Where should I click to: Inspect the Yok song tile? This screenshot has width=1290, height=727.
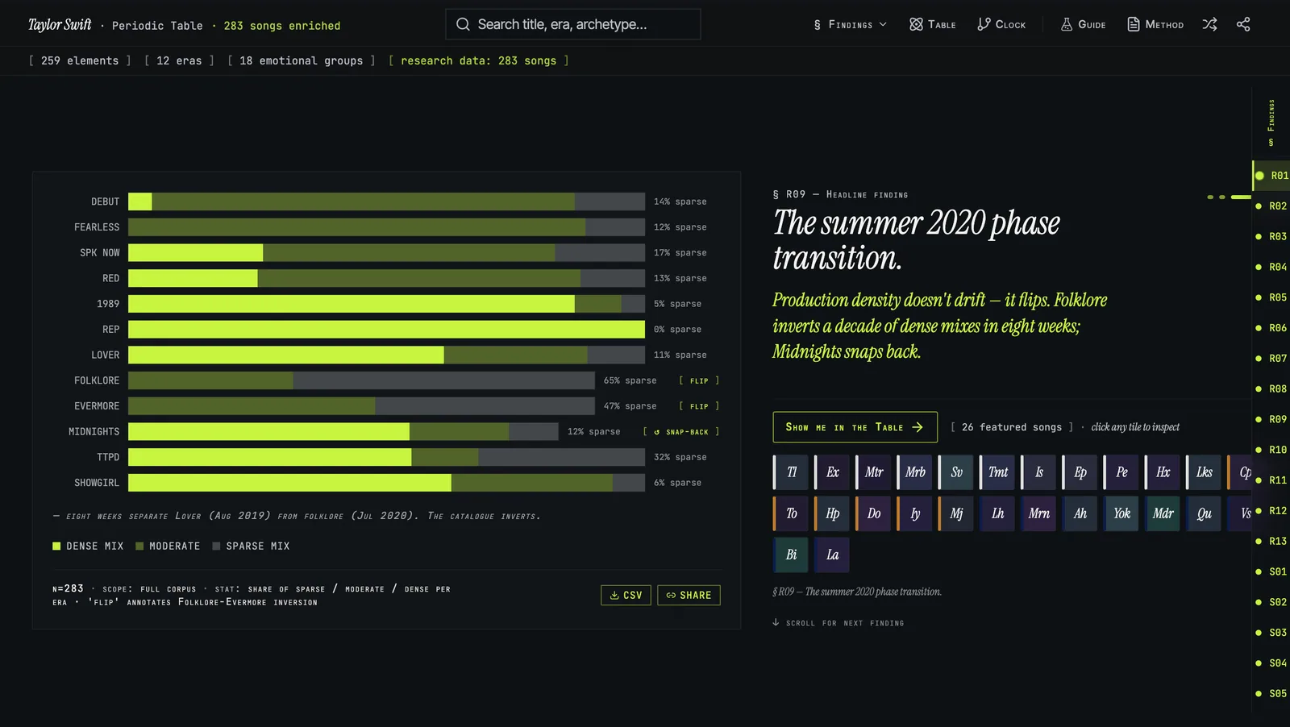click(x=1121, y=513)
